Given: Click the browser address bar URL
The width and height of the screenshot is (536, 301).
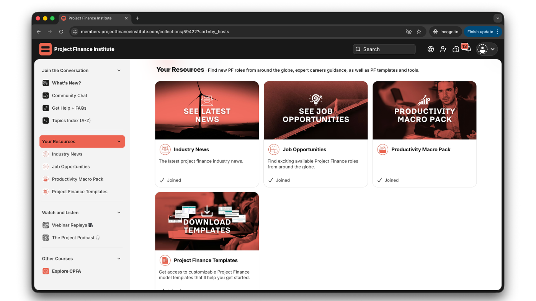Looking at the screenshot, I should click(155, 32).
